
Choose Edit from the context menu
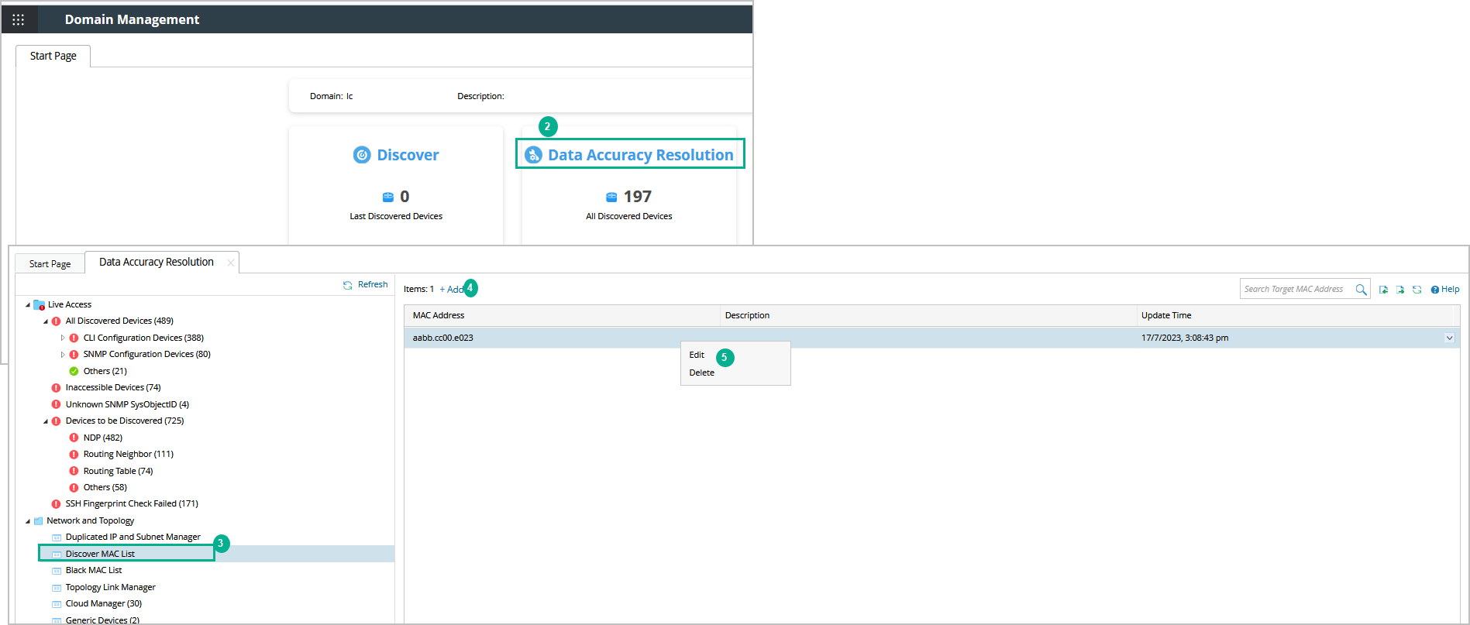click(697, 355)
